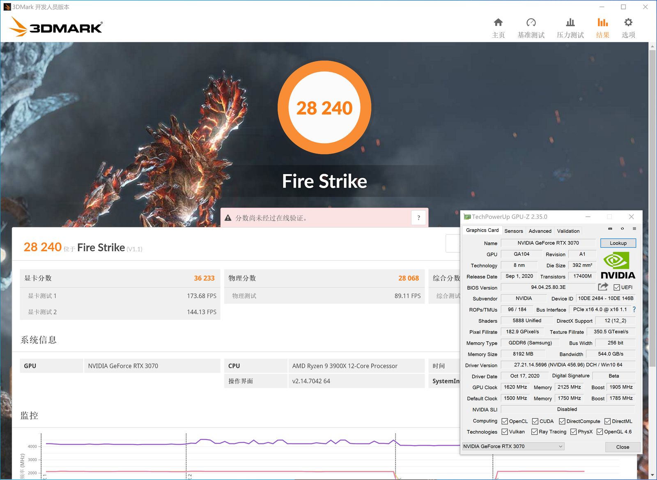
Task: Click the 3DMark vertical scrollbar thumb
Action: (652, 209)
